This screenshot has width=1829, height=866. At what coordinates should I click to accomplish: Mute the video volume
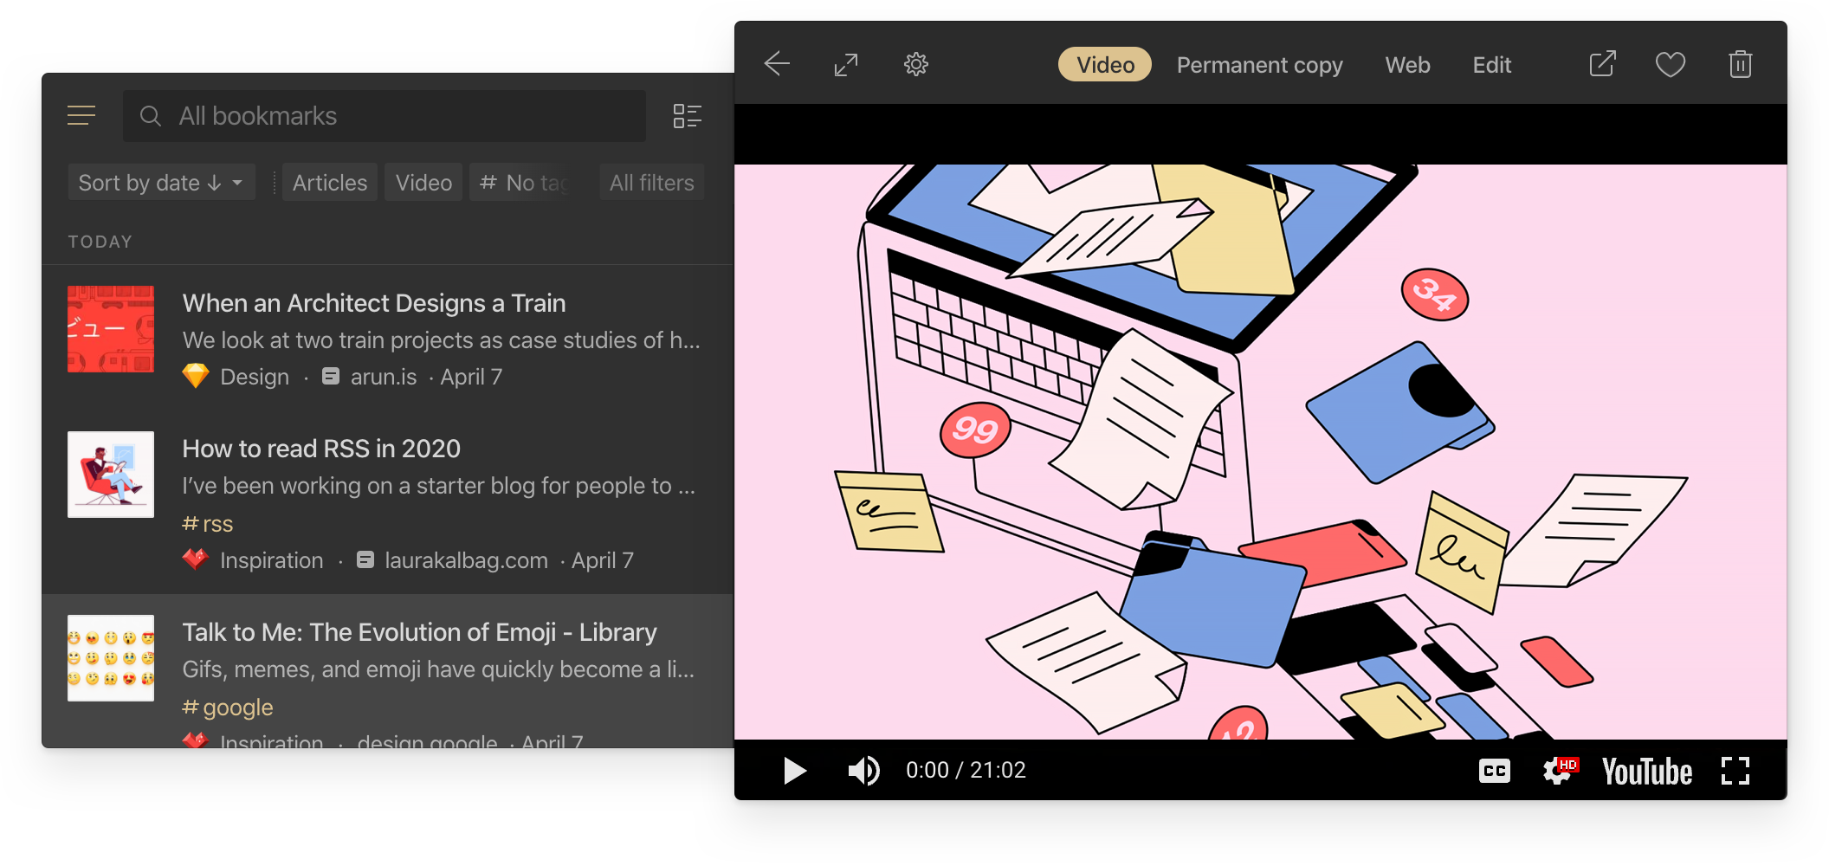click(x=863, y=770)
